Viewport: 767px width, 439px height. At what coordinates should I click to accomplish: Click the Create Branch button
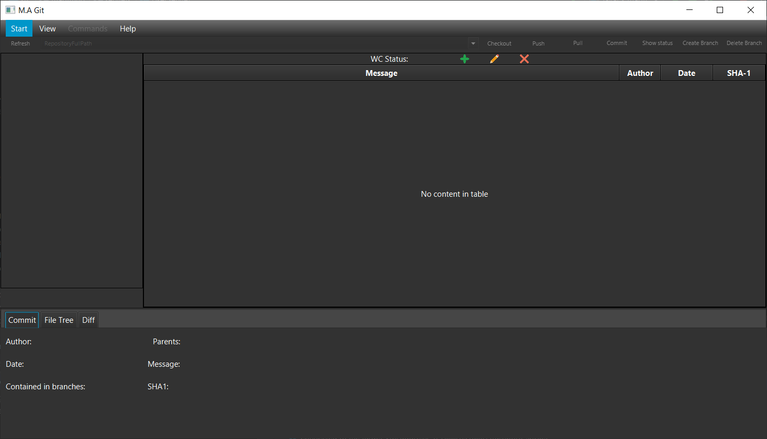[701, 43]
